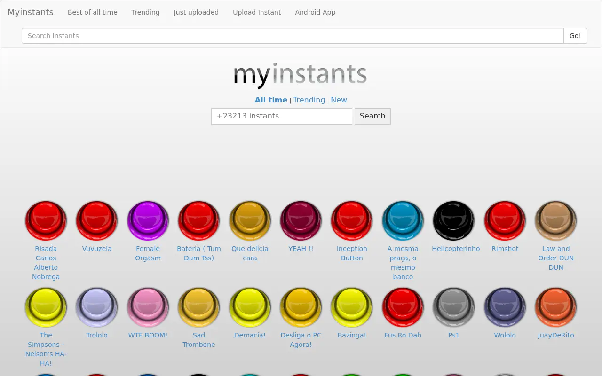This screenshot has height=376, width=602.
Task: Focus the +23213 instants search box
Action: 282,116
